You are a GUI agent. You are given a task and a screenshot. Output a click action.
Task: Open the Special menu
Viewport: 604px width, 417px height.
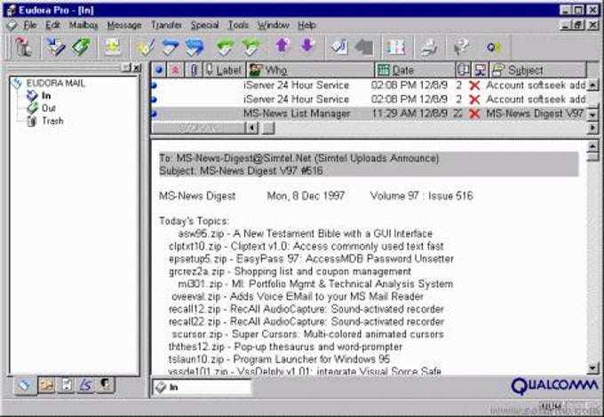pos(205,26)
